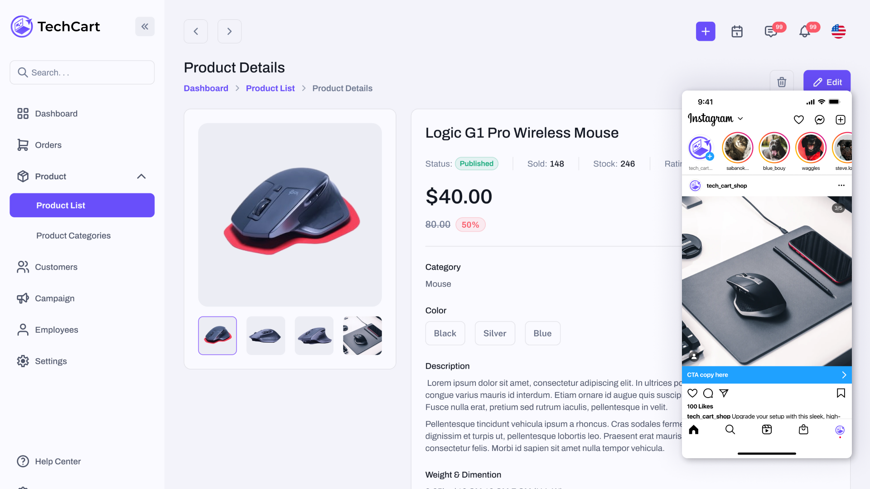Click the purple plus add button
Image resolution: width=870 pixels, height=489 pixels.
click(706, 31)
